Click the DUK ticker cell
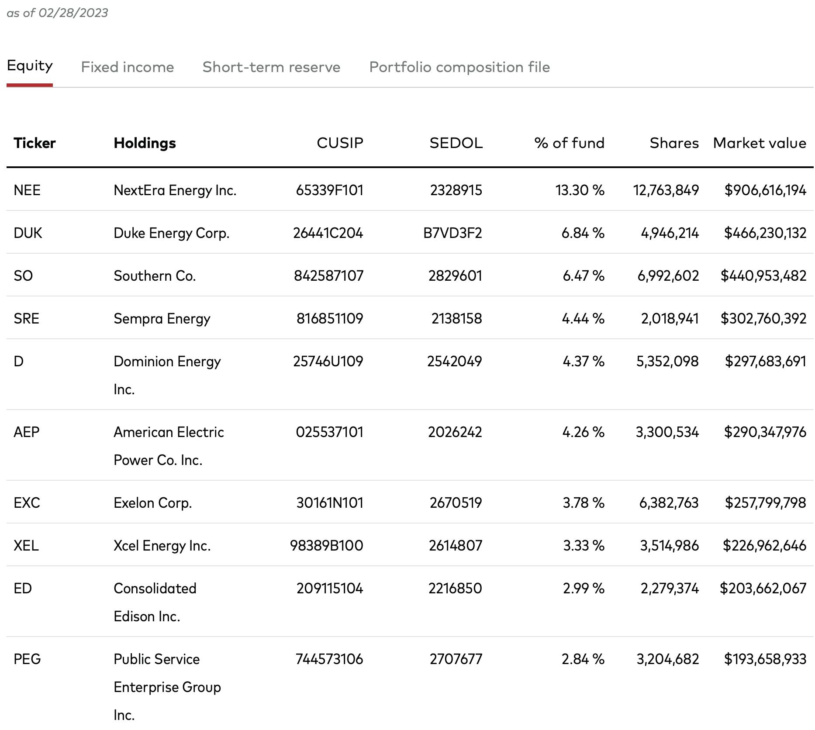 tap(28, 233)
